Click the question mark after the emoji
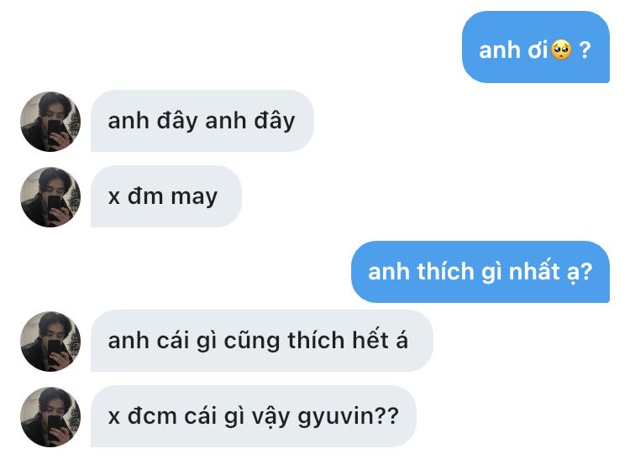Screen dimensions: 630x459 click(585, 50)
